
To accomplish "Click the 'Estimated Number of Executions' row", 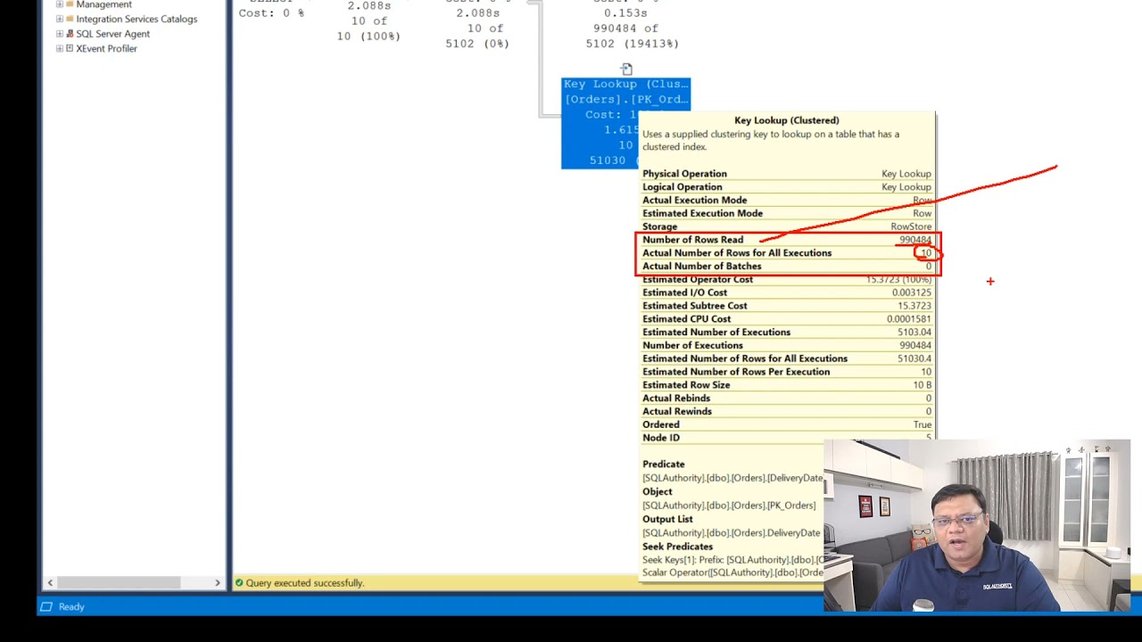I will click(787, 333).
